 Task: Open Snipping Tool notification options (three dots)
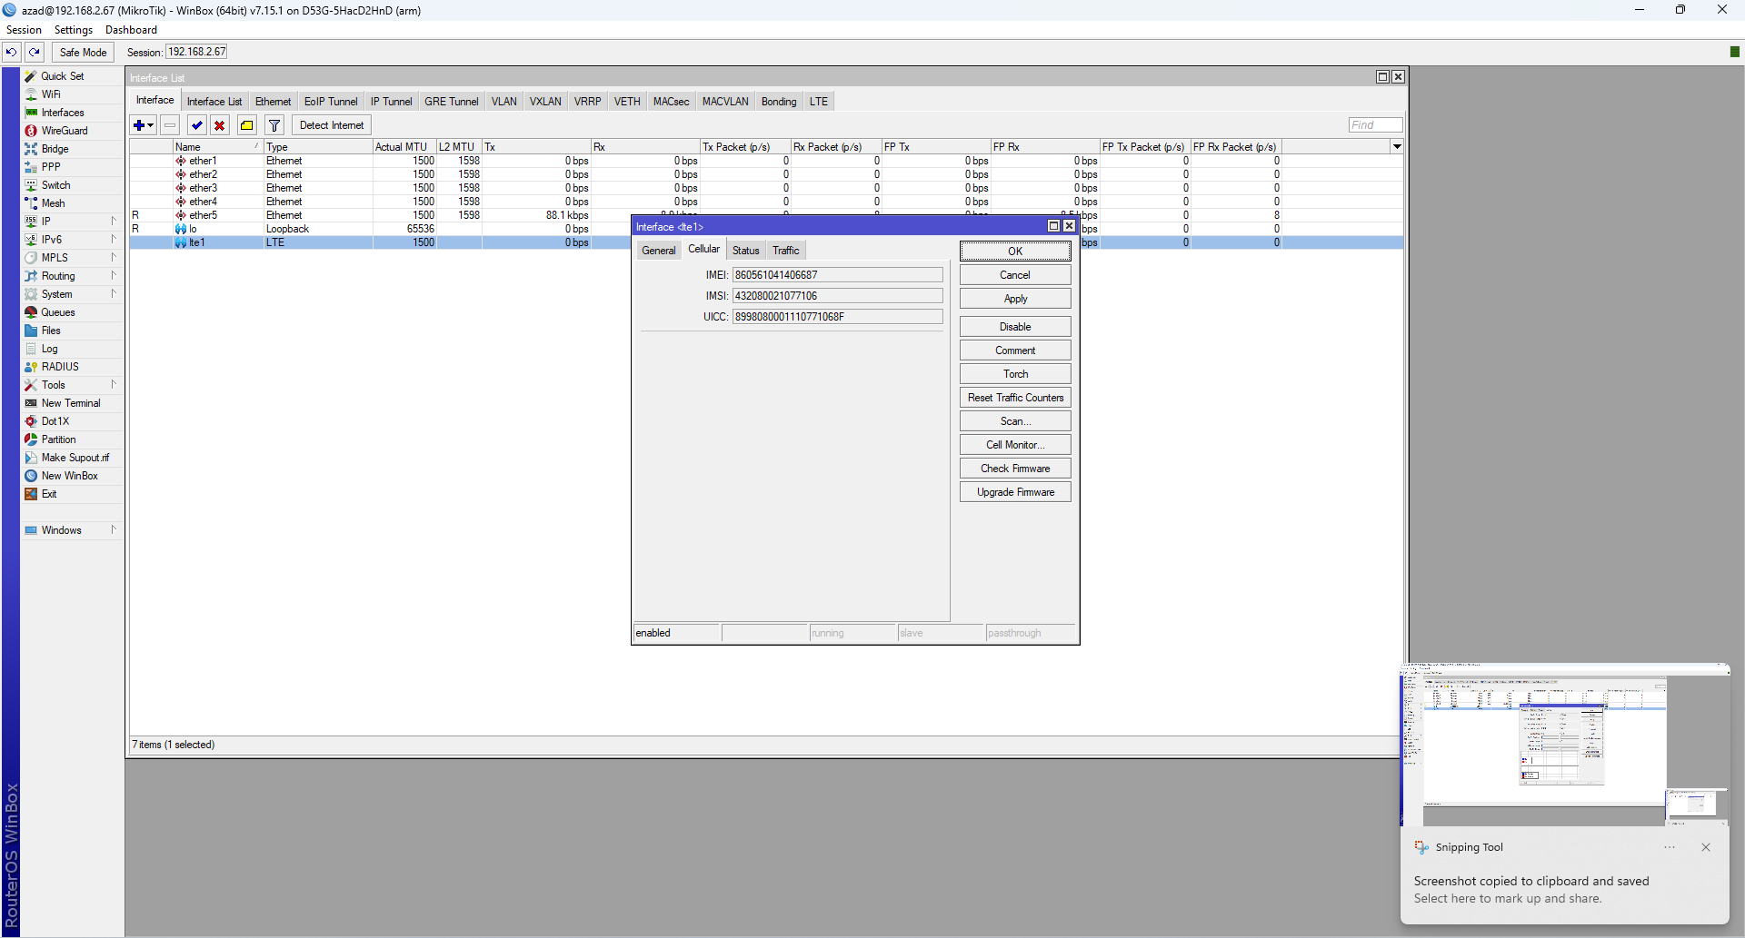(x=1670, y=847)
